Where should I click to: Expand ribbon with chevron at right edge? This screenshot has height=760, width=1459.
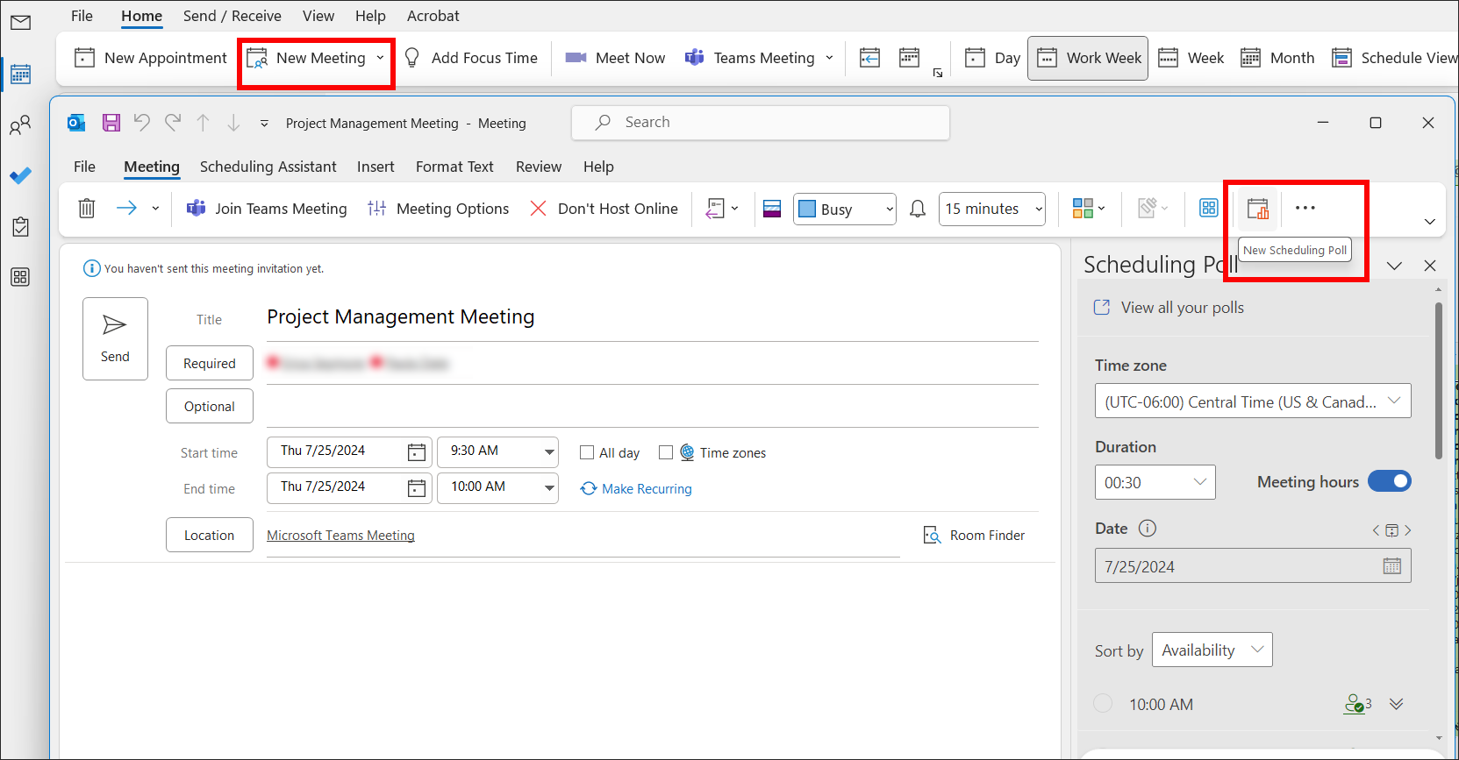point(1430,222)
